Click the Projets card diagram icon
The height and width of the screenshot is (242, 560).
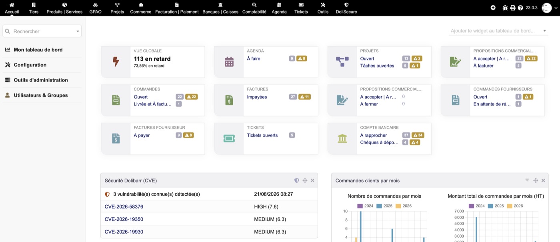pos(342,61)
